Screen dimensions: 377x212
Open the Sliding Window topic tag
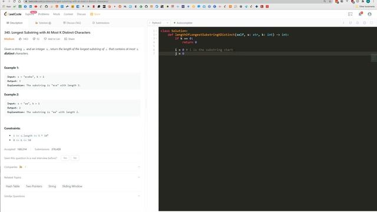[72, 186]
